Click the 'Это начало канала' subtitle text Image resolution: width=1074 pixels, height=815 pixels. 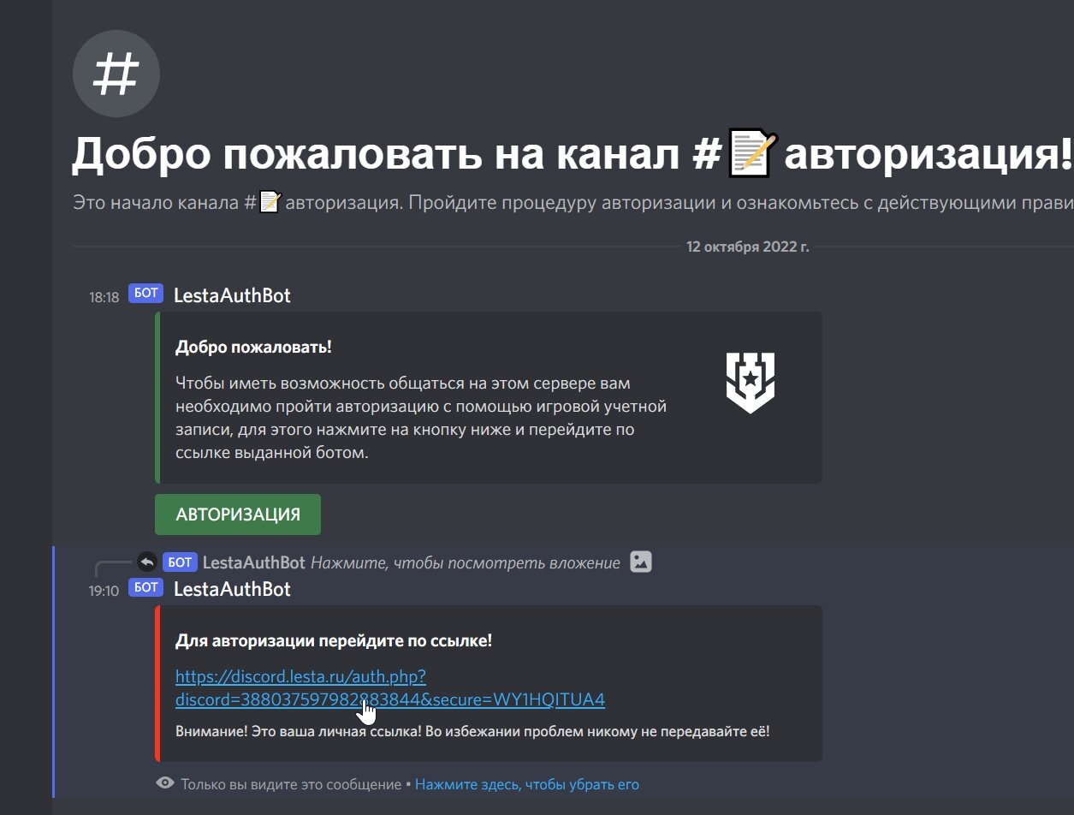[x=573, y=204]
